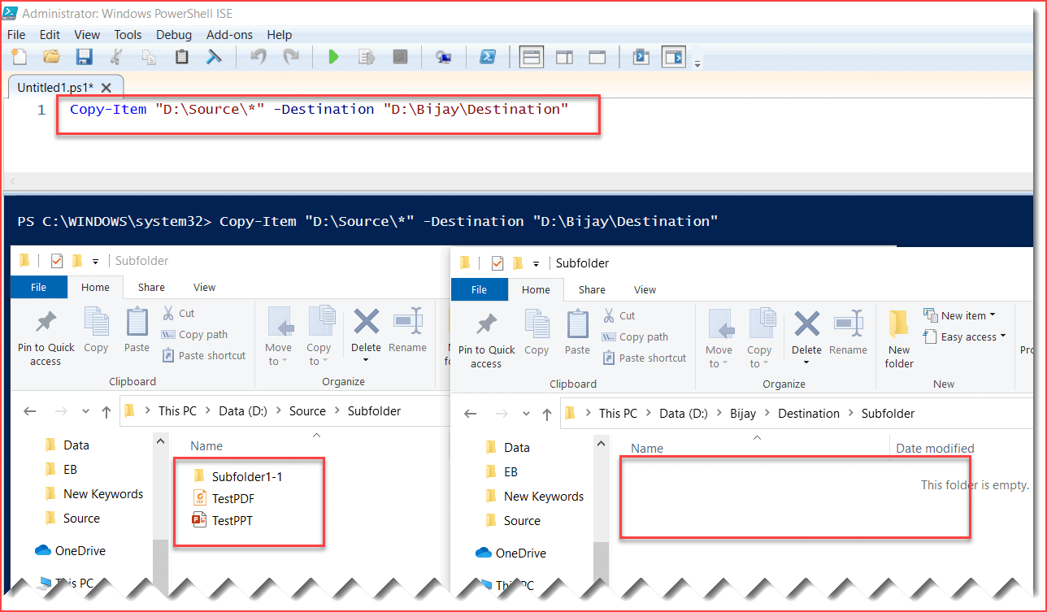Run the script with the green play button

click(333, 56)
